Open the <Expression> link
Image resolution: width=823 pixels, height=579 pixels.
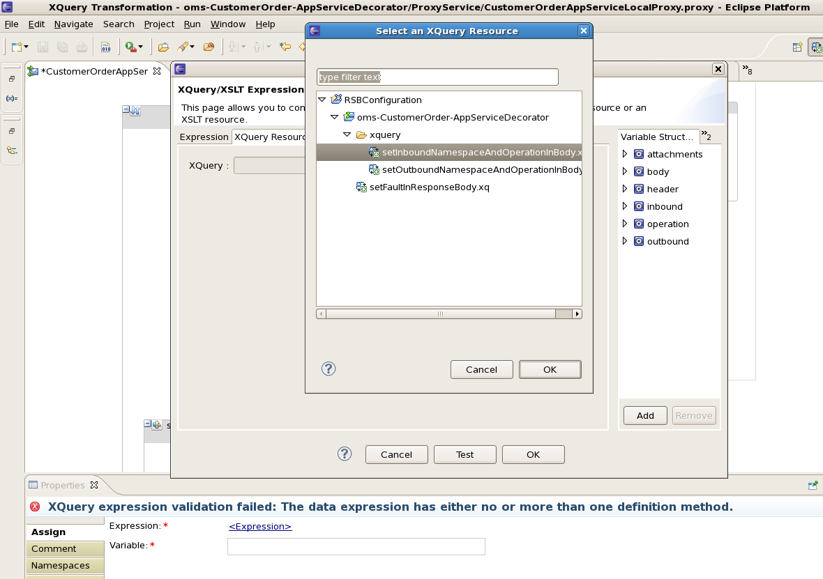pos(260,526)
